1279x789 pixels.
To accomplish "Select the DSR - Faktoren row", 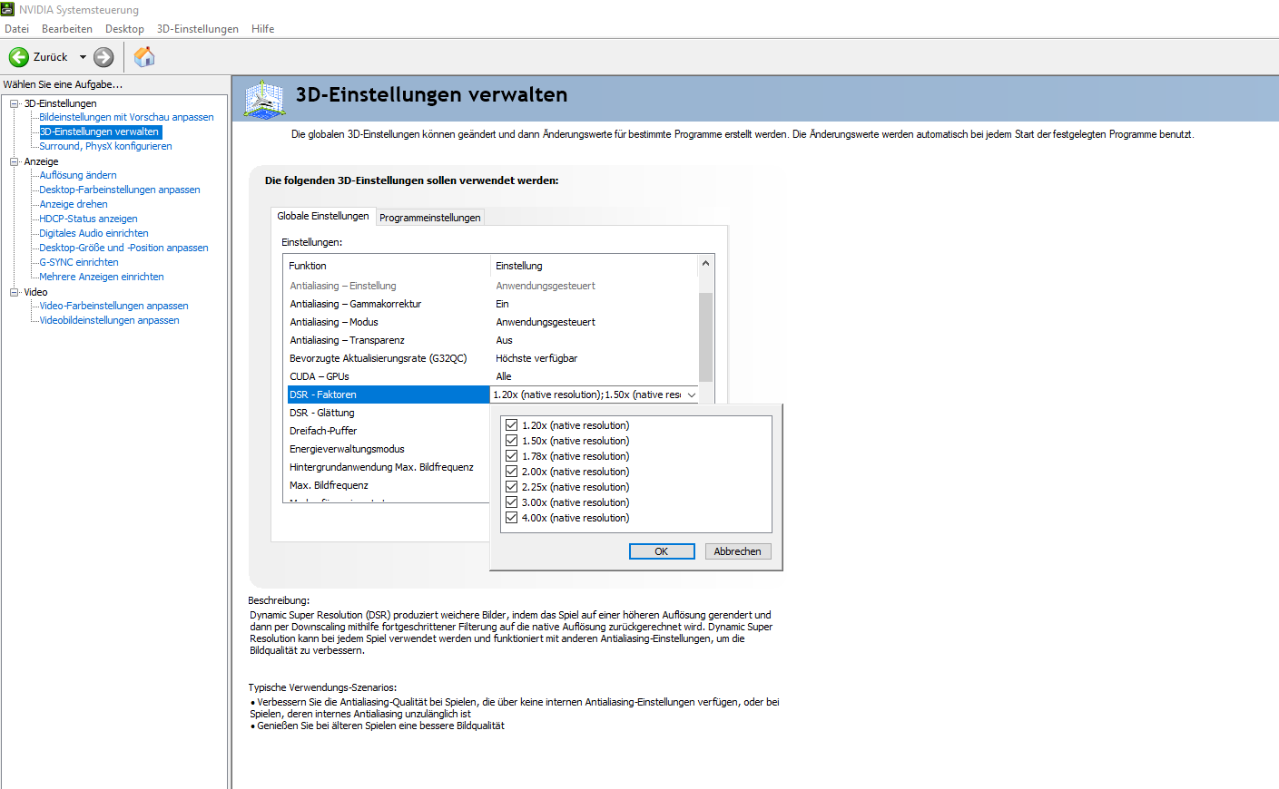I will pos(389,394).
